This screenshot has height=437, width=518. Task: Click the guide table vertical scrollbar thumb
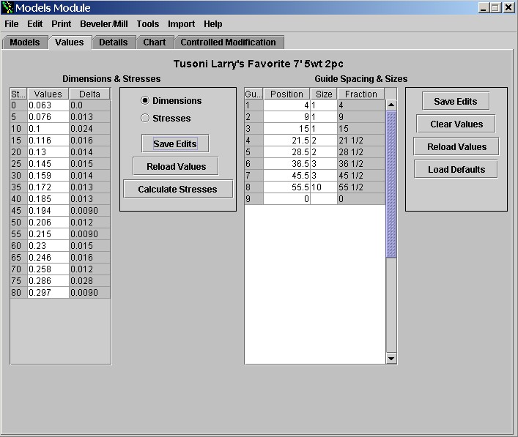(391, 183)
